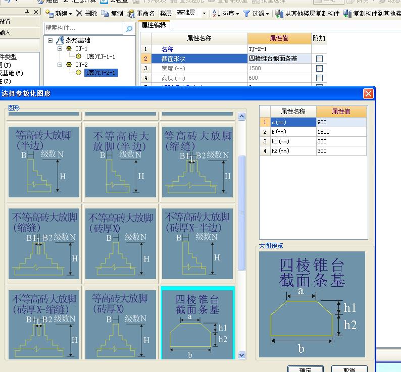
Task: Click 复制构件到其他楼层 icon
Action: click(x=347, y=14)
